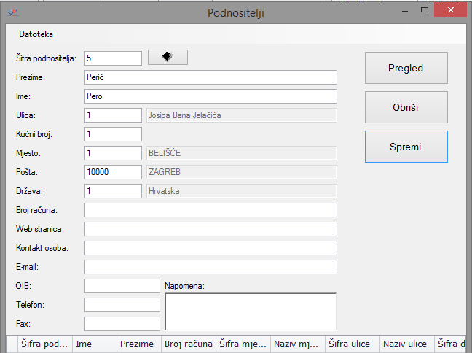The height and width of the screenshot is (353, 472).
Task: Save the record with Spremi button
Action: point(406,147)
